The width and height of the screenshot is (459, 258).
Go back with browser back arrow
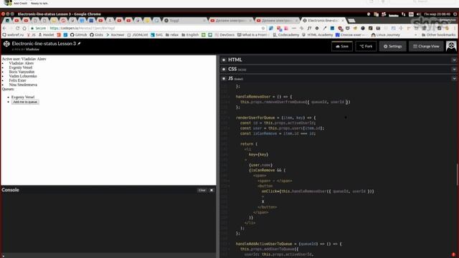(x=4, y=28)
